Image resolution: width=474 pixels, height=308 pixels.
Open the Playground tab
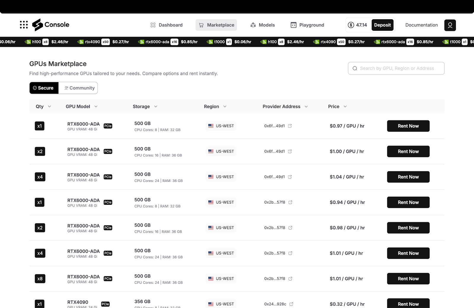point(307,25)
